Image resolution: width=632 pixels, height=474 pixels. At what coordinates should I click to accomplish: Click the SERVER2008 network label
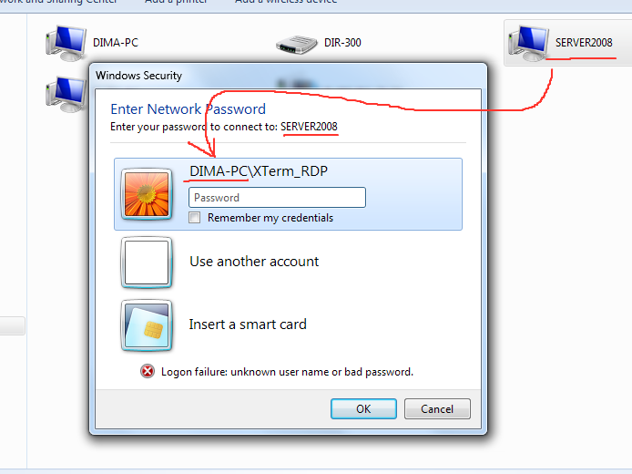[x=584, y=43]
